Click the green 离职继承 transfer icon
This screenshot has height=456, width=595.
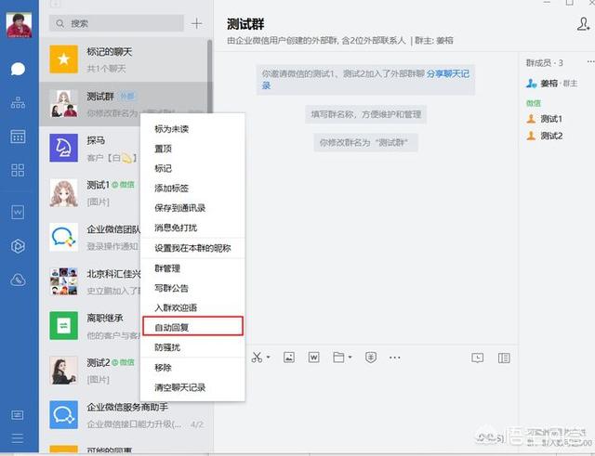click(64, 326)
